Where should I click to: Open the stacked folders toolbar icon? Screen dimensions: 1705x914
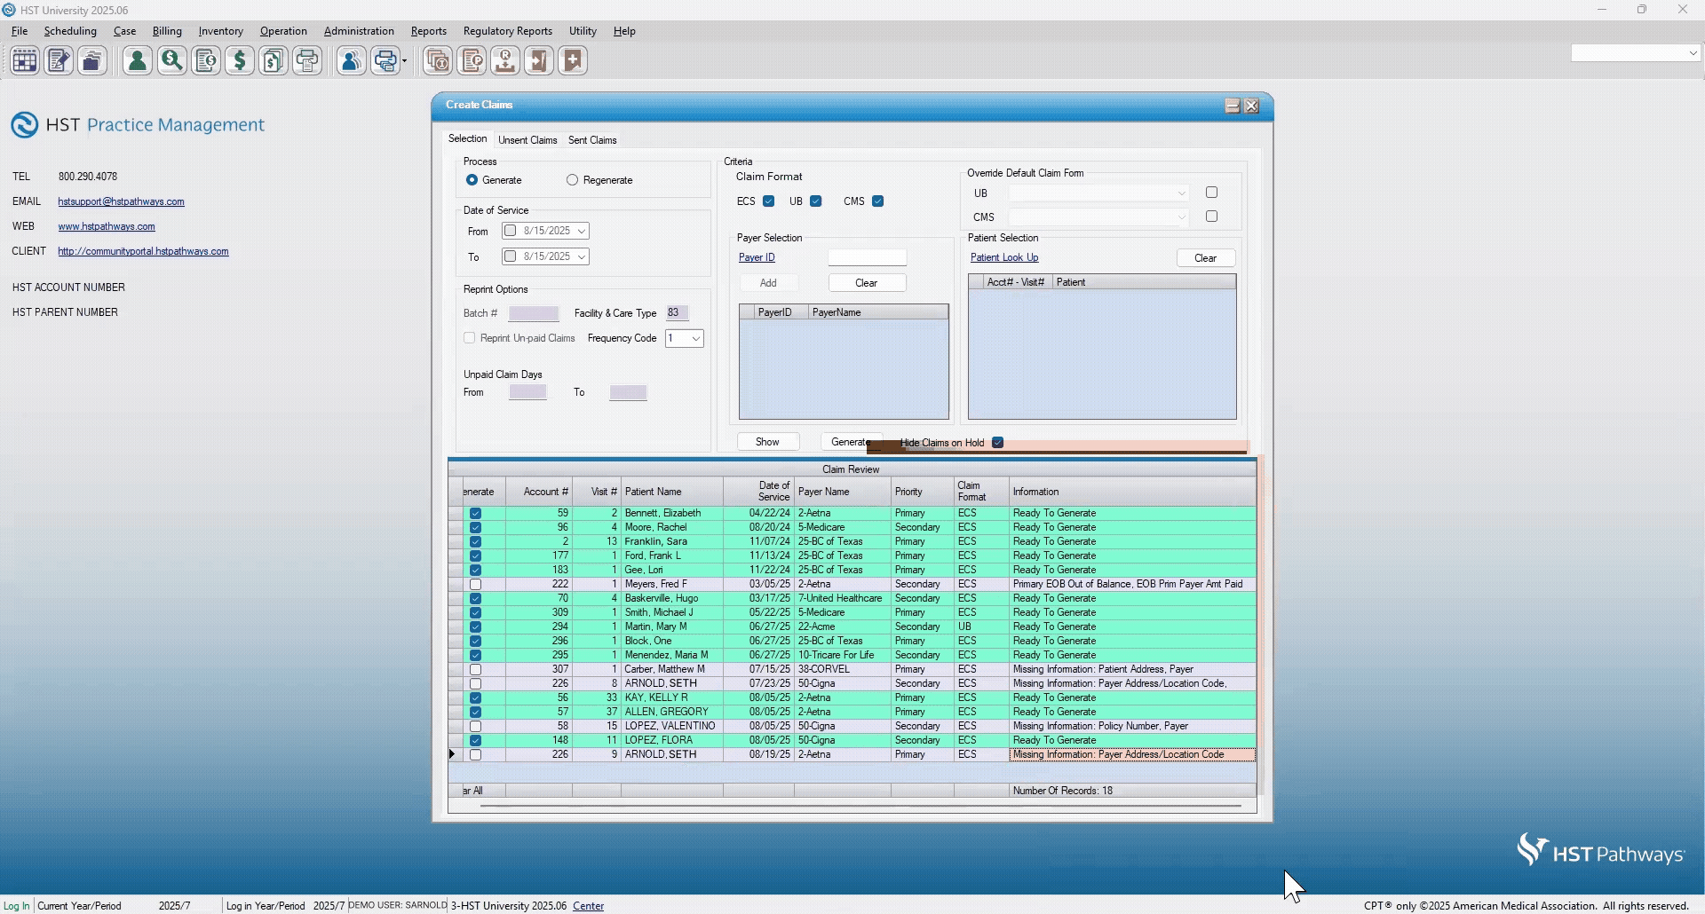(92, 61)
